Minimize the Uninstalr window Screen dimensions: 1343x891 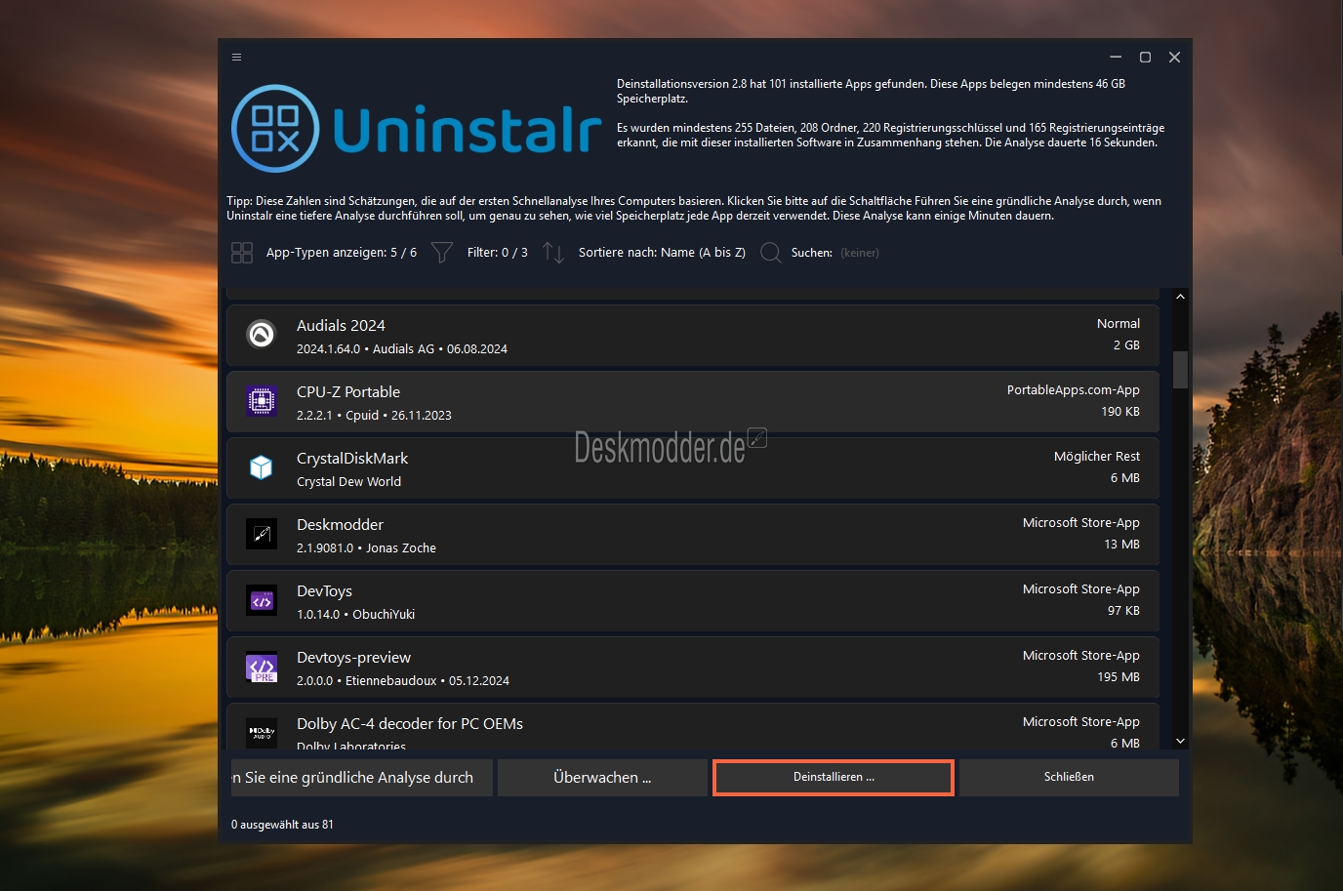1116,58
